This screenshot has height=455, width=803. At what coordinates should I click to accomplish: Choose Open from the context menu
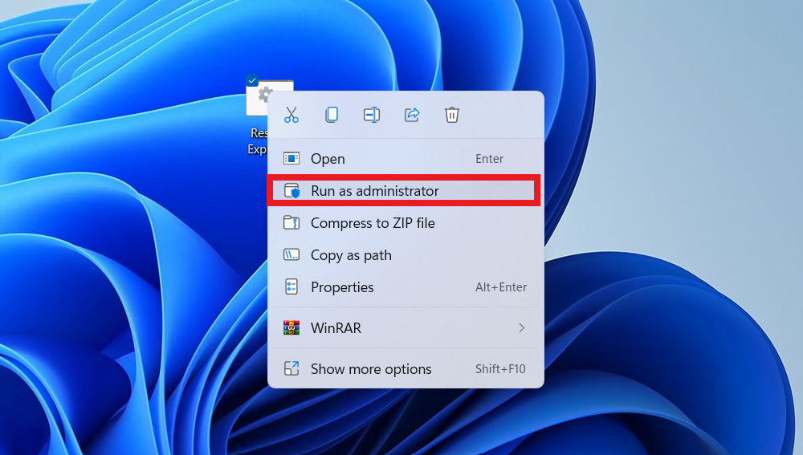tap(404, 159)
